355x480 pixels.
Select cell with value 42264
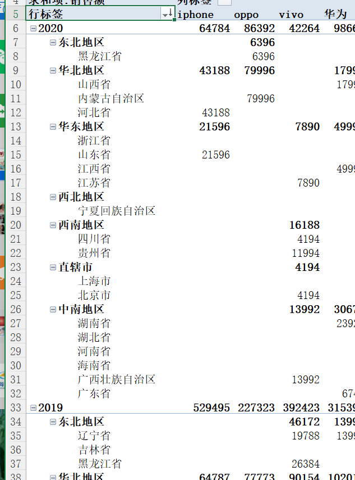tap(305, 29)
